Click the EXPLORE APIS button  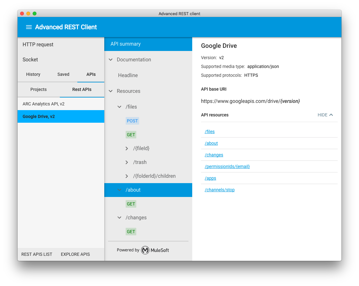pyautogui.click(x=75, y=254)
